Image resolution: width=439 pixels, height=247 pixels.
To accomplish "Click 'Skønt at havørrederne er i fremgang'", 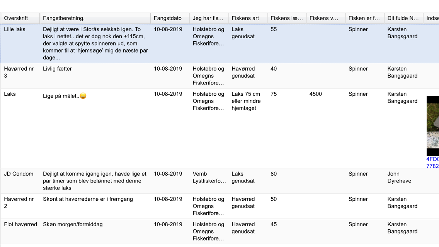I will coord(88,199).
